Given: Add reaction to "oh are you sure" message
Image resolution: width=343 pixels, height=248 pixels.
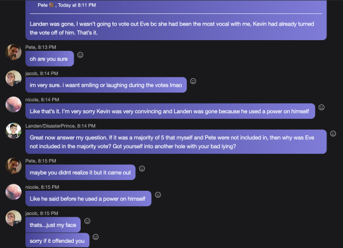Looking at the screenshot, I should 80,55.
